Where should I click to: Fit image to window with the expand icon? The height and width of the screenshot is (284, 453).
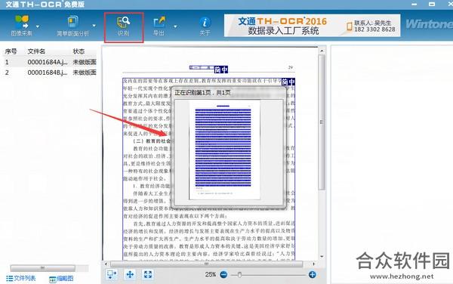pyautogui.click(x=148, y=274)
